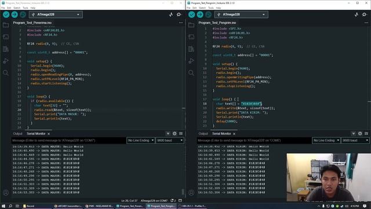Switch to Program_Test_Pener... taskbar item
371x209 pixels.
[130, 206]
